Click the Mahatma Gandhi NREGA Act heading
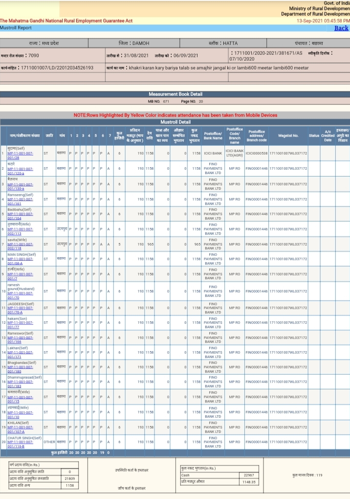This screenshot has width=350, height=499. pyautogui.click(x=66, y=21)
